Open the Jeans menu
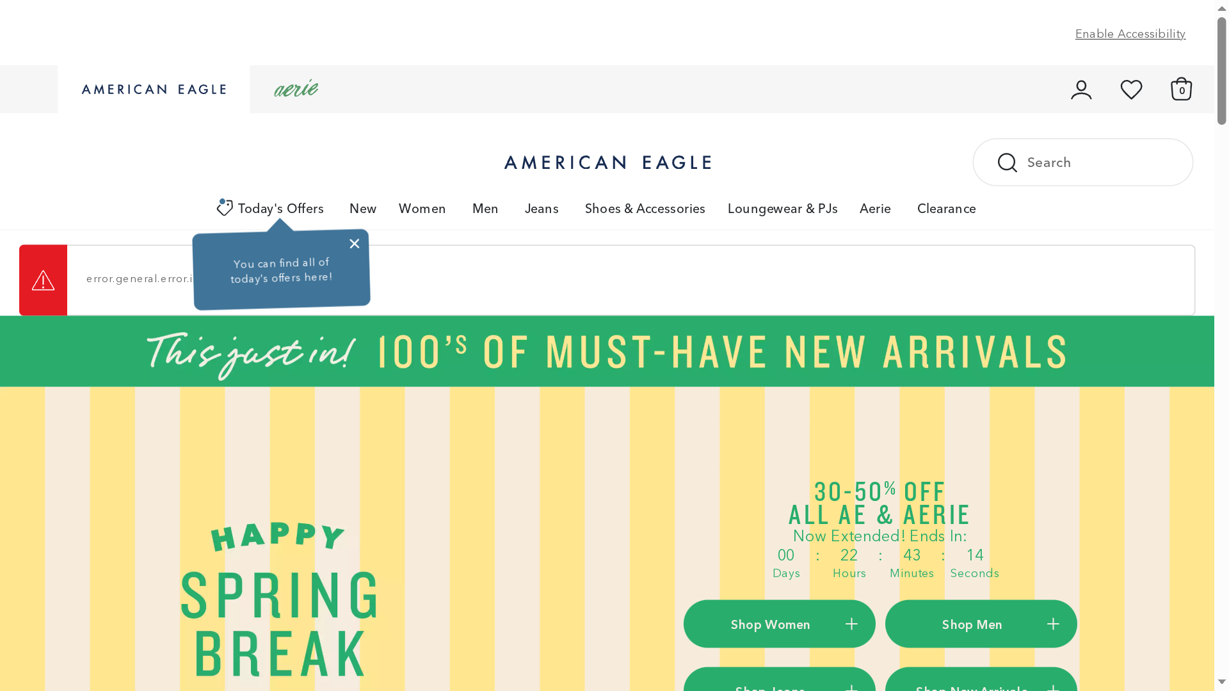The width and height of the screenshot is (1229, 691). click(542, 209)
